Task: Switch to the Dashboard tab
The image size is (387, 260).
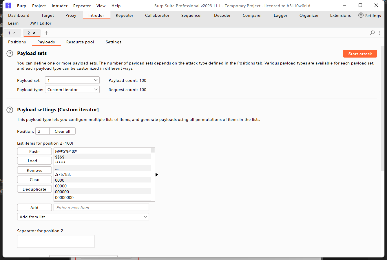Action: tap(19, 15)
